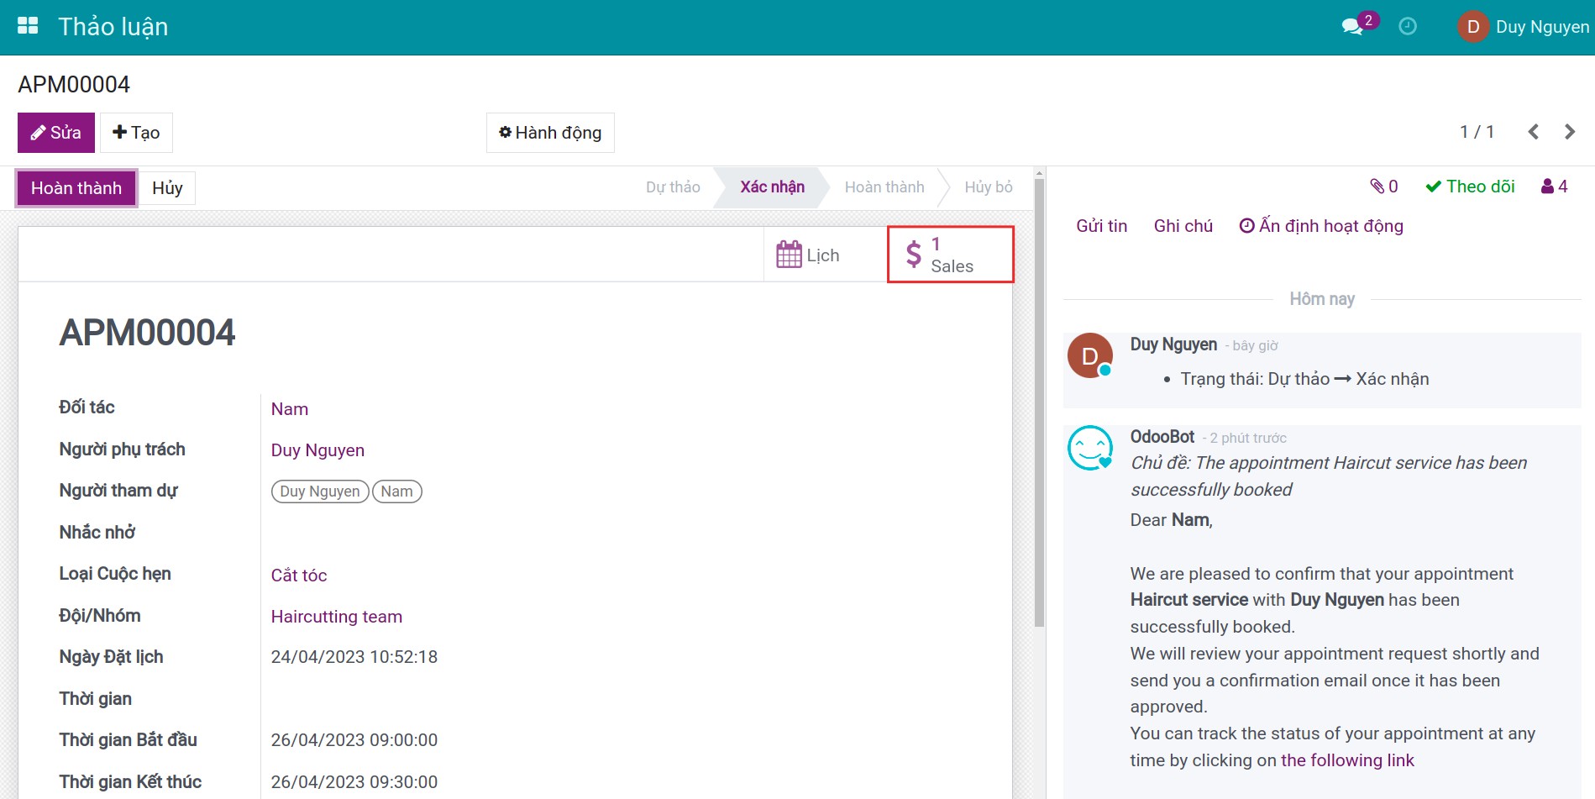Open the activities clock icon
Screen dimensions: 1595x799
coord(1408,27)
